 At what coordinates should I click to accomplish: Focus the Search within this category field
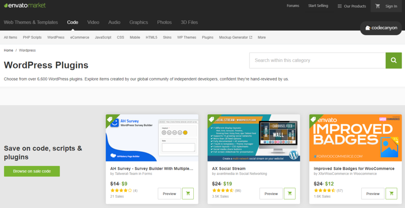(x=317, y=60)
